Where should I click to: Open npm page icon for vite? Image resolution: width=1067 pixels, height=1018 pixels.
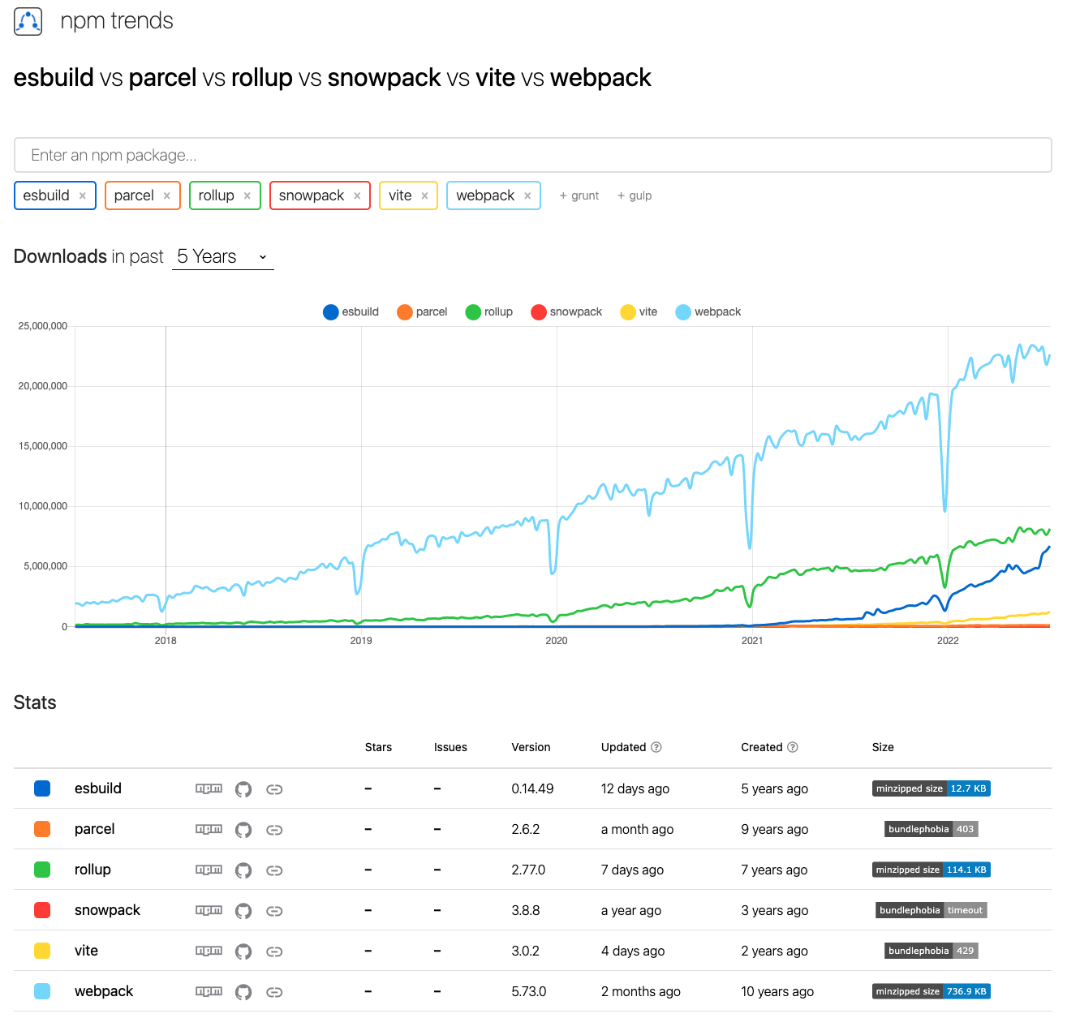tap(209, 951)
